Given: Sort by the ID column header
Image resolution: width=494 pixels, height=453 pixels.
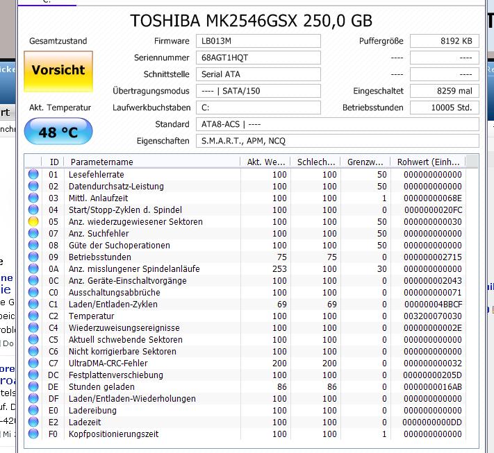Looking at the screenshot, I should (53, 162).
